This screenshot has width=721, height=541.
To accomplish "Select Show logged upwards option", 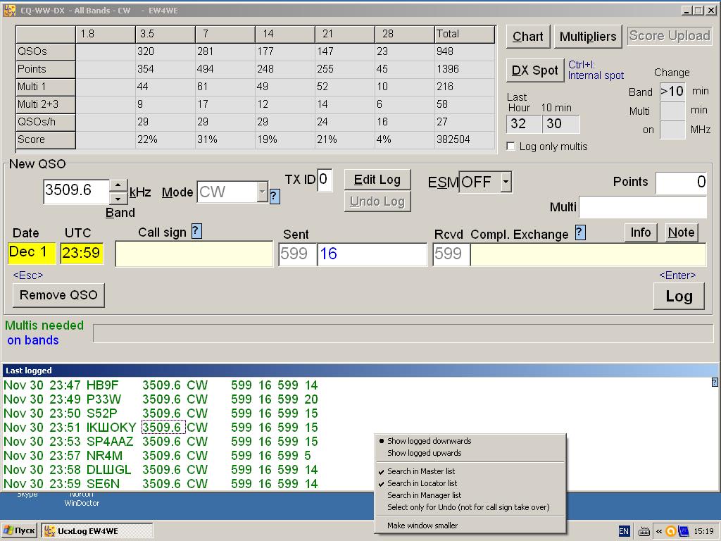I will pos(424,453).
